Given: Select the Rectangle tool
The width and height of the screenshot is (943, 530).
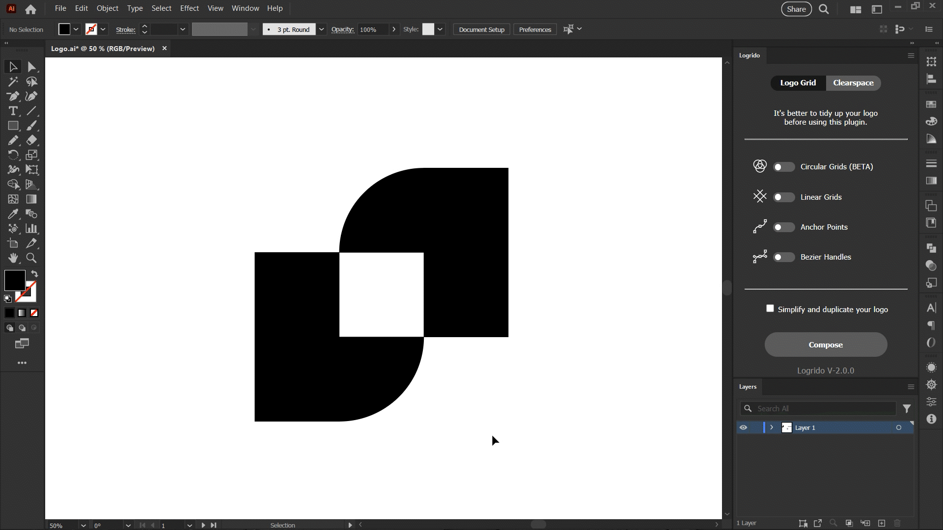Looking at the screenshot, I should pyautogui.click(x=13, y=126).
